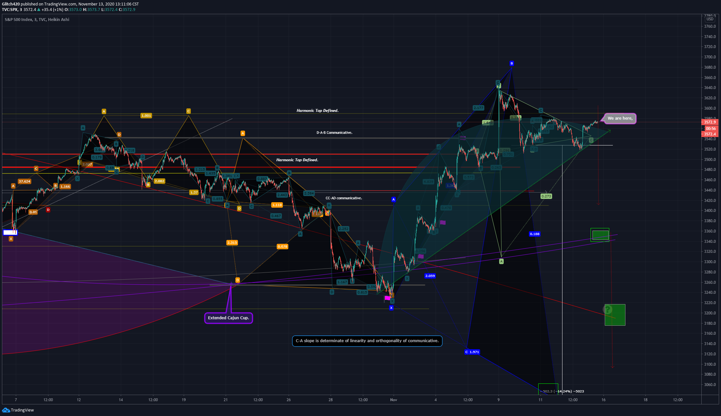Click the orange 1.166 ratio label

[65, 187]
